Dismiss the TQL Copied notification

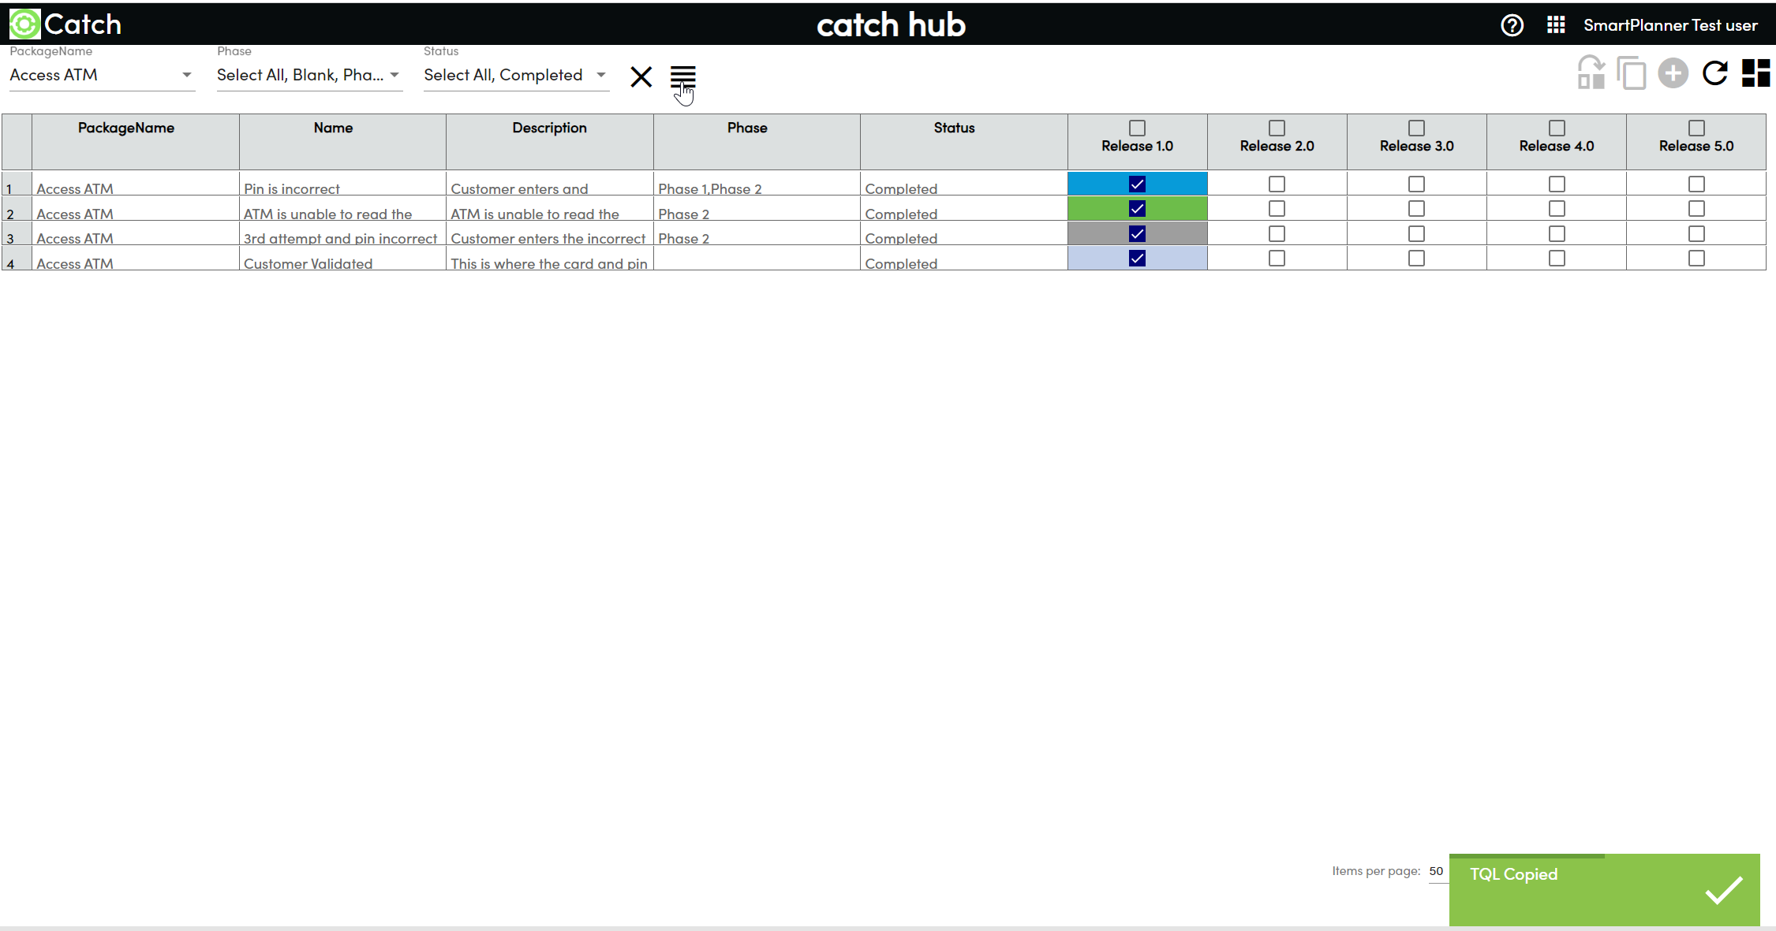[x=1723, y=891]
